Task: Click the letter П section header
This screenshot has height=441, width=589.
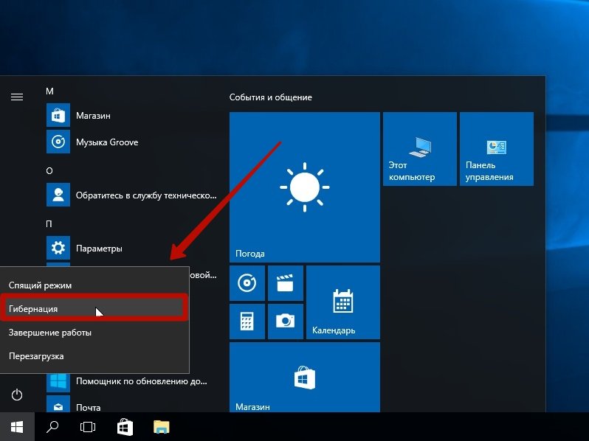Action: (x=50, y=223)
